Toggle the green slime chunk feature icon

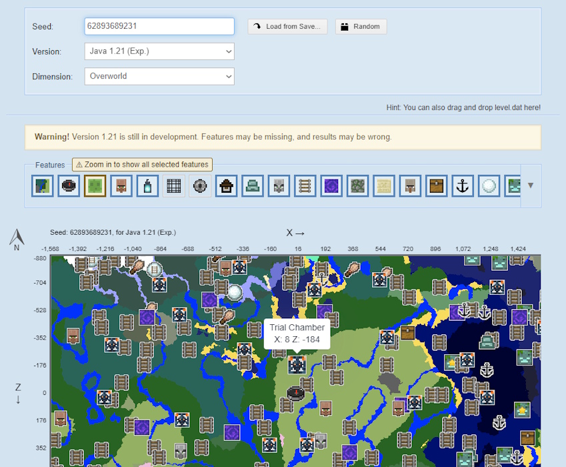95,185
